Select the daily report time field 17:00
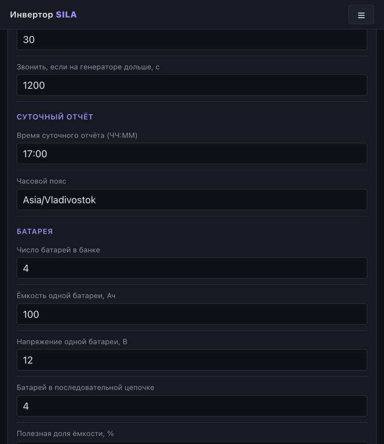The width and height of the screenshot is (384, 444). (192, 154)
